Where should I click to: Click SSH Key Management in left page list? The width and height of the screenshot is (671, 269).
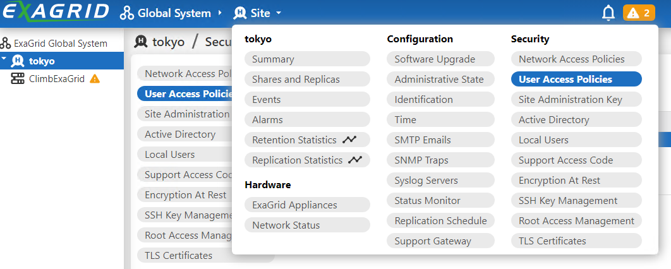(x=184, y=215)
